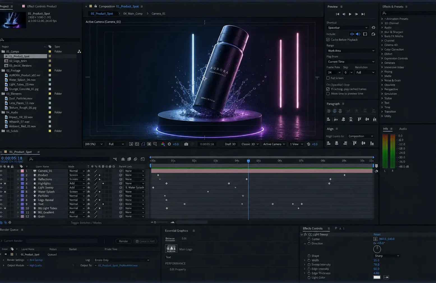Screen dimensions: 436x283
Task: Step forward one frame in Preview panel
Action: click(x=356, y=14)
